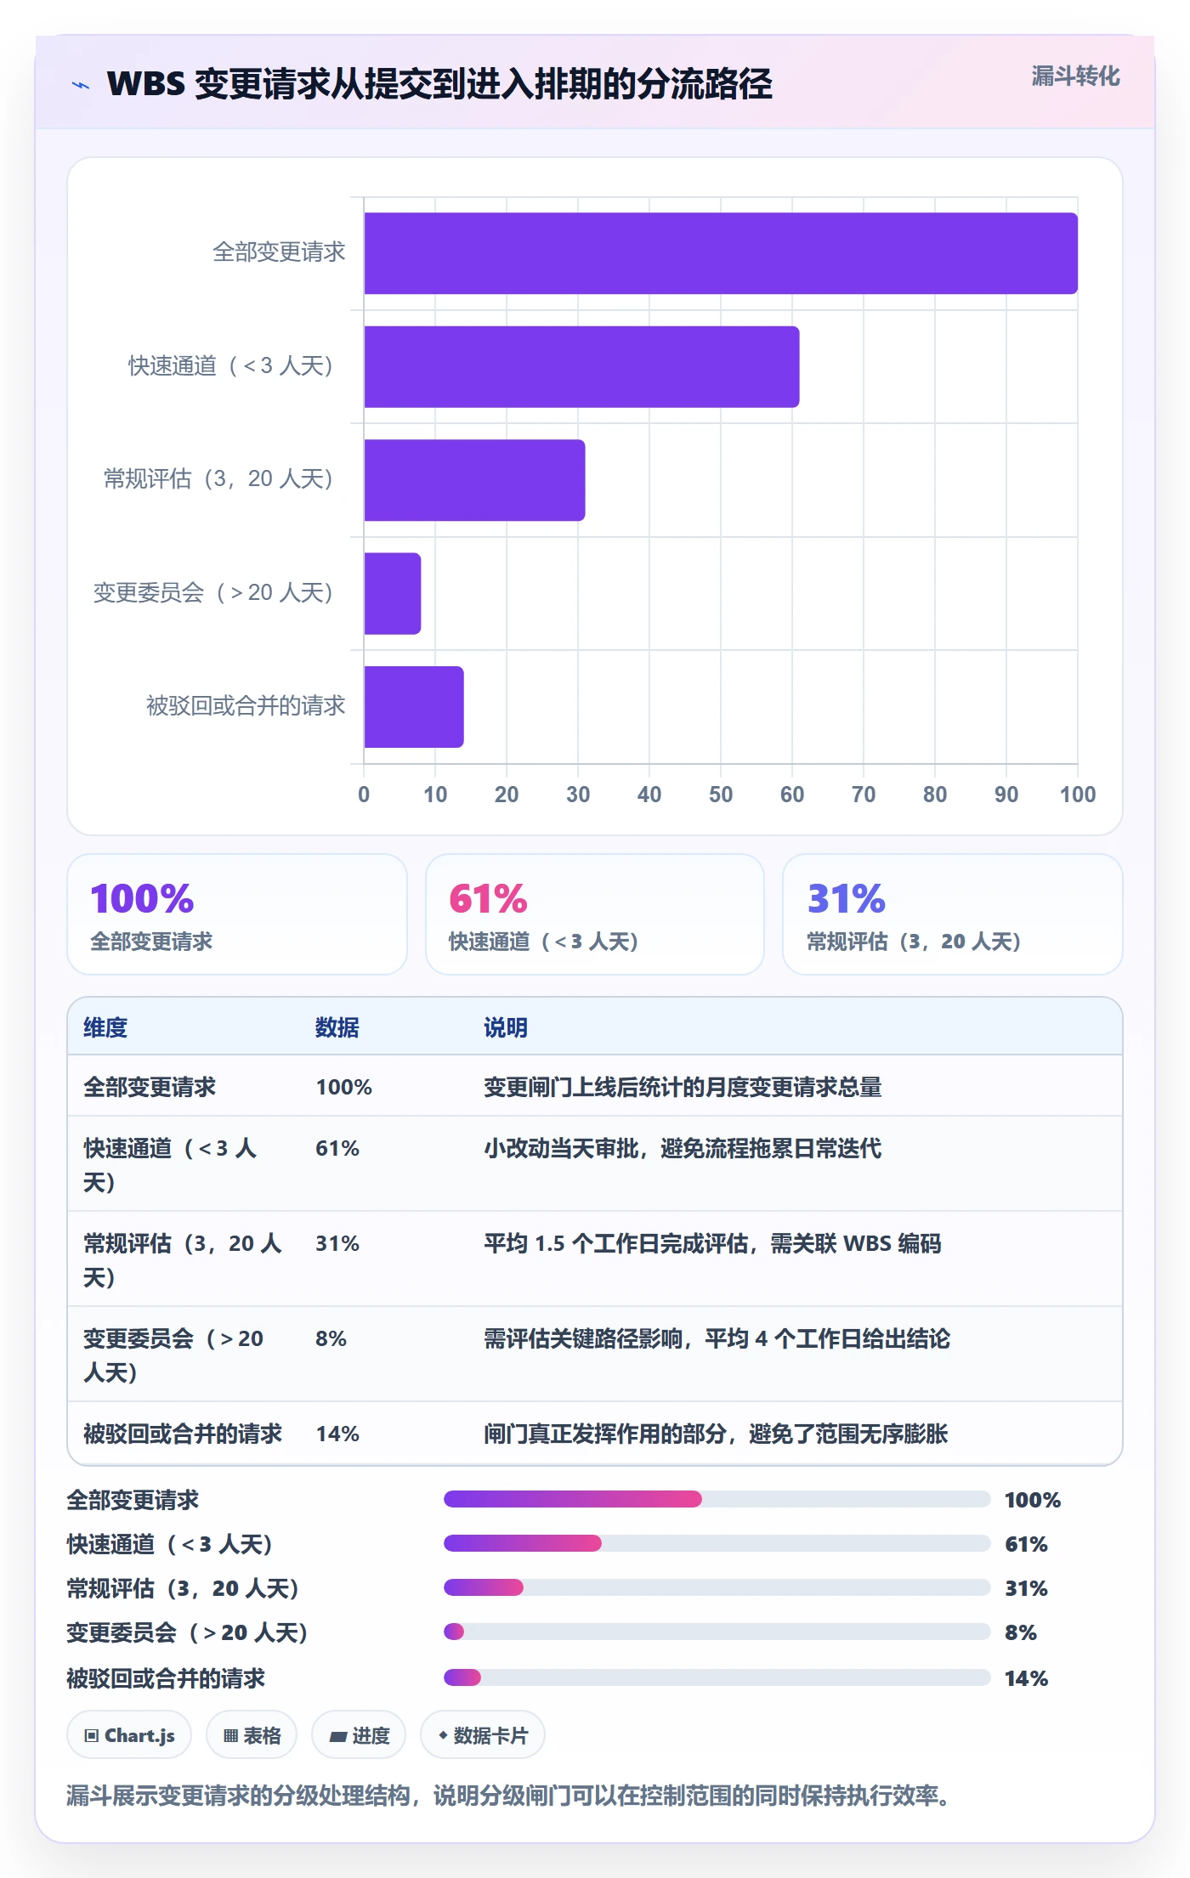Click the 说明 column header
Viewport: 1190px width, 1878px height.
506,1027
